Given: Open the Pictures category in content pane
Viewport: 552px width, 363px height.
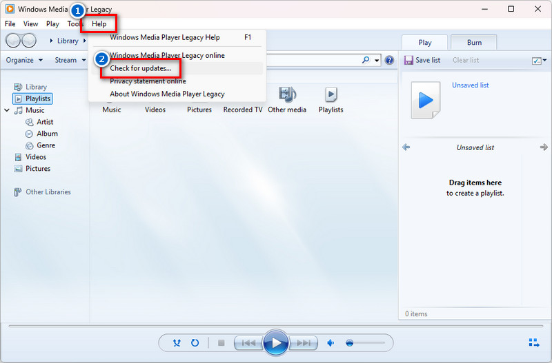Looking at the screenshot, I should [199, 110].
